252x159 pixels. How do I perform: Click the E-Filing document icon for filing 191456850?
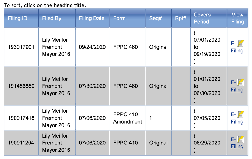pos(241,83)
